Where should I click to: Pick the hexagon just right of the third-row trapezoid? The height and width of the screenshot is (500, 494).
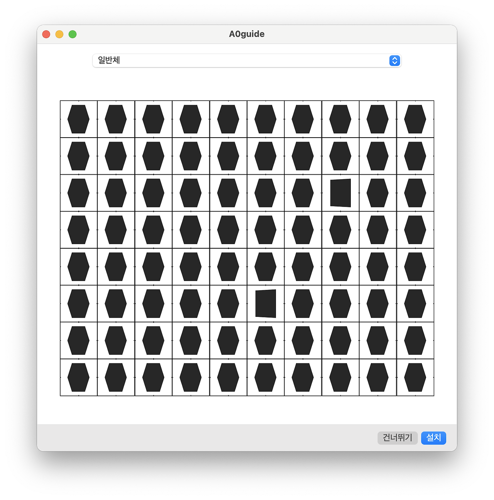pyautogui.click(x=378, y=193)
